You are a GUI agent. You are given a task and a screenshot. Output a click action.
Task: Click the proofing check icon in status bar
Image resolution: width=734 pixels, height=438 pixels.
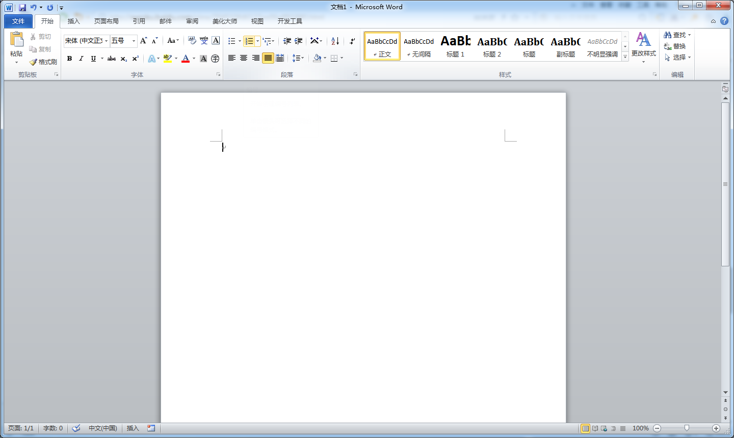(x=76, y=428)
